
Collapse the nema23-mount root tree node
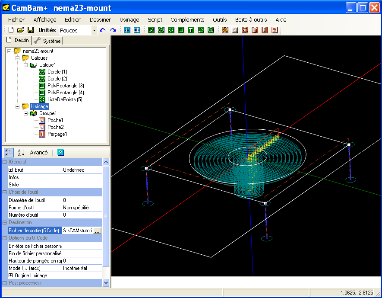[x=9, y=51]
